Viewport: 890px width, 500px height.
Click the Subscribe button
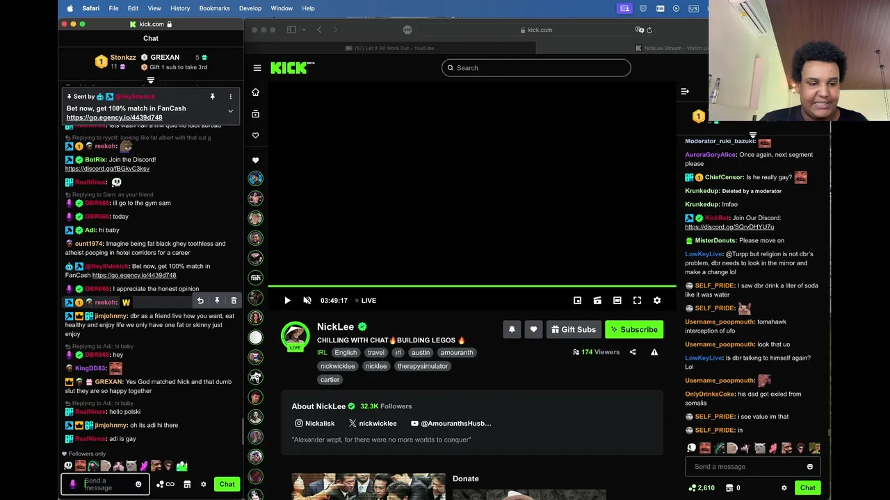coord(634,330)
